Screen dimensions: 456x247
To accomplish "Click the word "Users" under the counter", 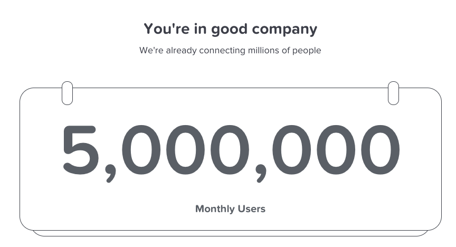I will pyautogui.click(x=252, y=209).
